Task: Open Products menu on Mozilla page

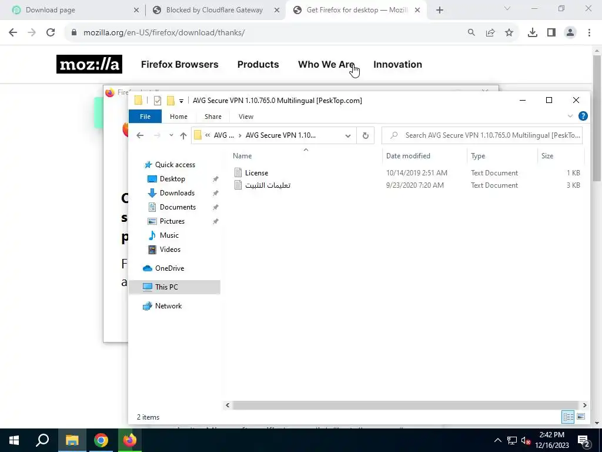Action: point(258,64)
